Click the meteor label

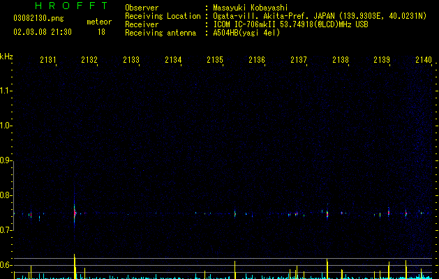99,22
